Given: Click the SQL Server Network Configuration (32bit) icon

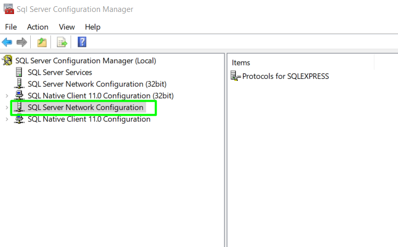Looking at the screenshot, I should (19, 84).
